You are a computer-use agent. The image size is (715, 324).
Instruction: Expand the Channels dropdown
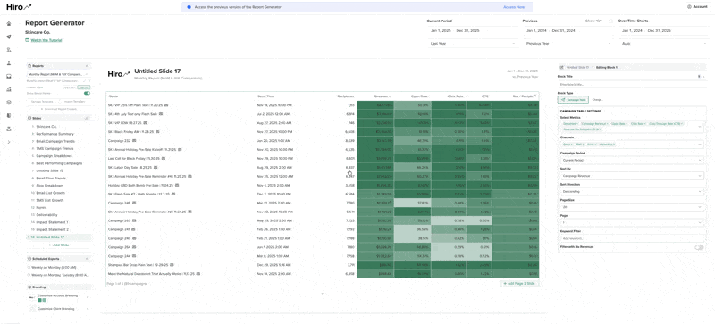[x=701, y=145]
